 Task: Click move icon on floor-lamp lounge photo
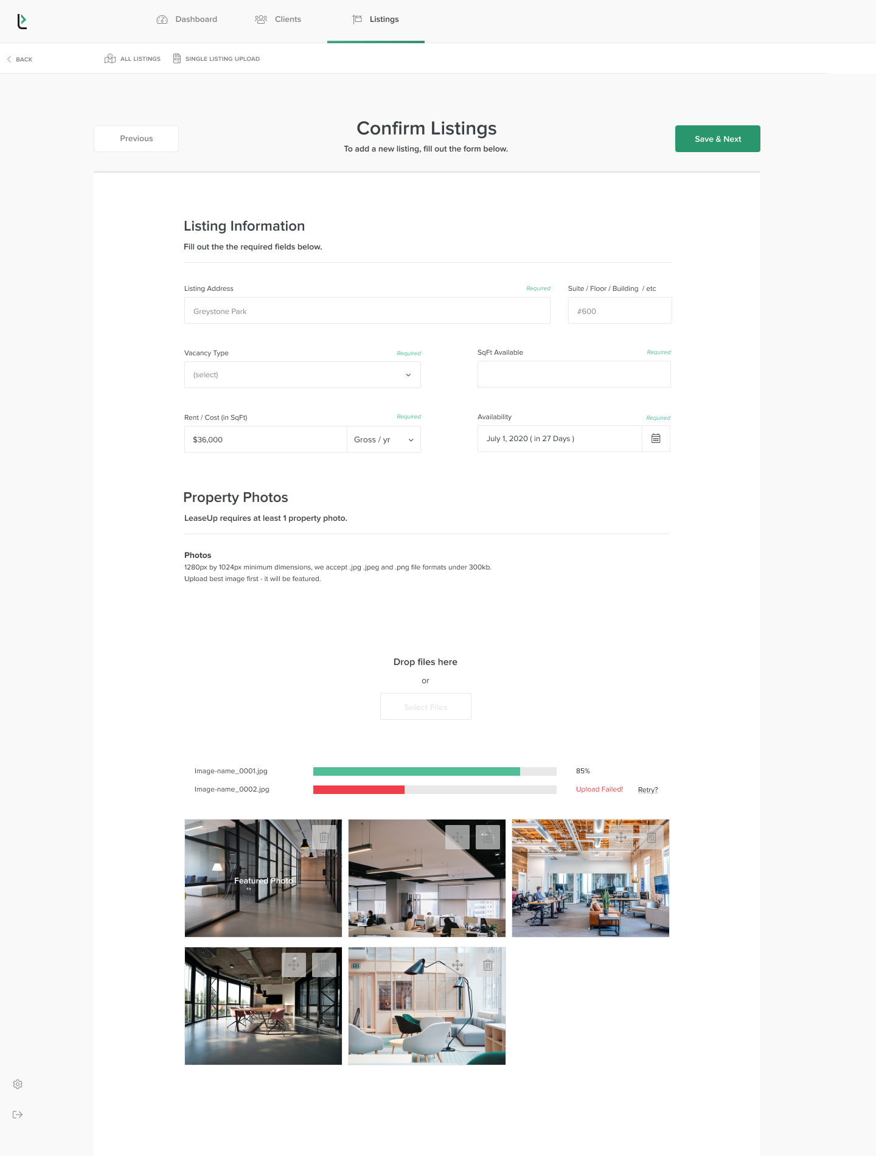[x=457, y=965]
